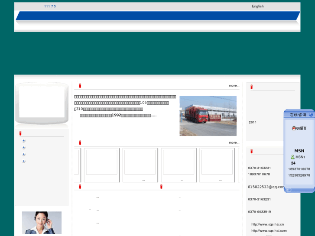Click the 在线咨询 widget title
The height and width of the screenshot is (236, 315).
[x=298, y=115]
